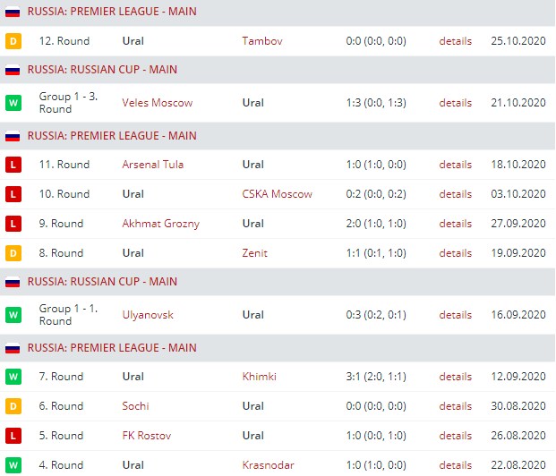The width and height of the screenshot is (556, 476).
Task: Open the Krasnodar team link
Action: point(268,465)
